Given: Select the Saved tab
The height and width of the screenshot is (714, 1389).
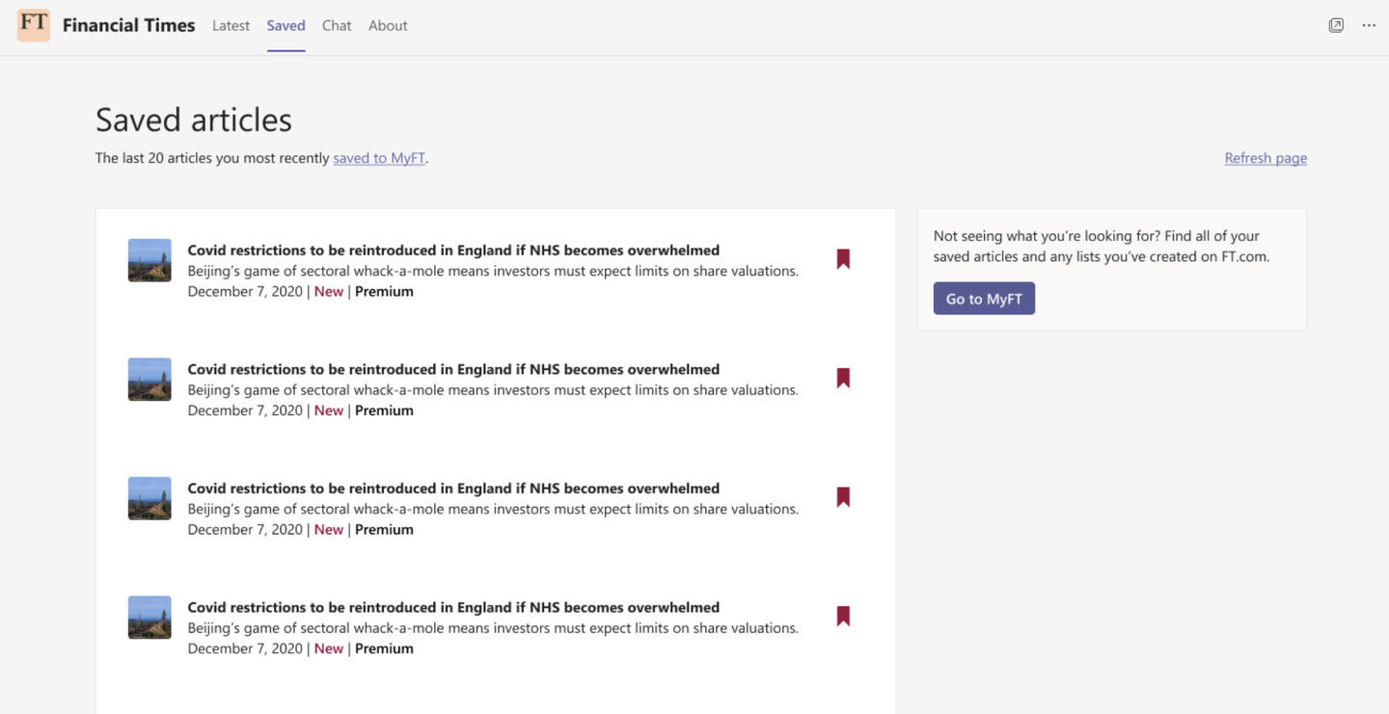Looking at the screenshot, I should tap(286, 26).
